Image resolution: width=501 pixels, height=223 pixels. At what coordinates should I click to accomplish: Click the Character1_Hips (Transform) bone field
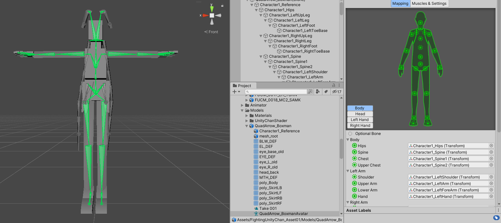[x=451, y=146]
